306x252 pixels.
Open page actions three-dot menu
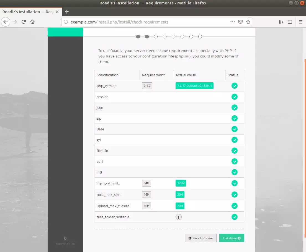point(232,22)
